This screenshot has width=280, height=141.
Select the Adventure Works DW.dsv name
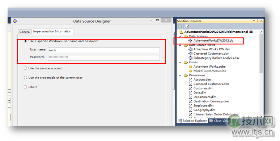212,49
